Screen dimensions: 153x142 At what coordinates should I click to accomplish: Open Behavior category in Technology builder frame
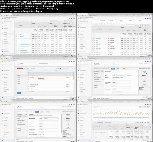(22, 118)
